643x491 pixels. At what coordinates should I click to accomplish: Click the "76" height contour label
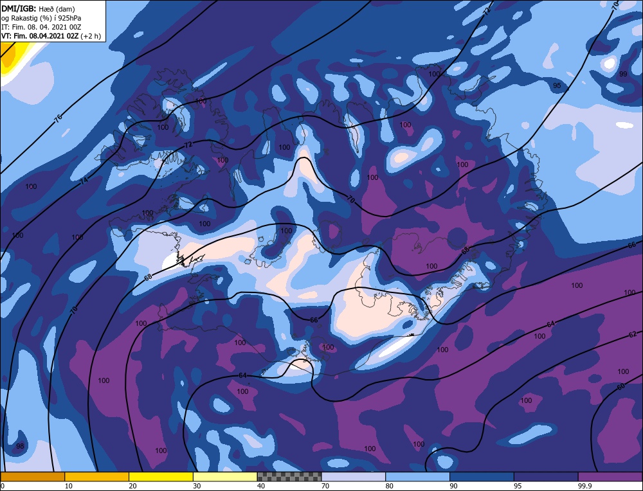tap(59, 118)
